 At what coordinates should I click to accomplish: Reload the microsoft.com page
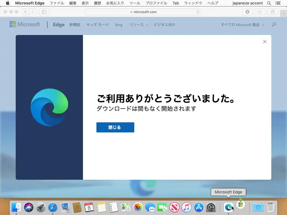point(198,12)
